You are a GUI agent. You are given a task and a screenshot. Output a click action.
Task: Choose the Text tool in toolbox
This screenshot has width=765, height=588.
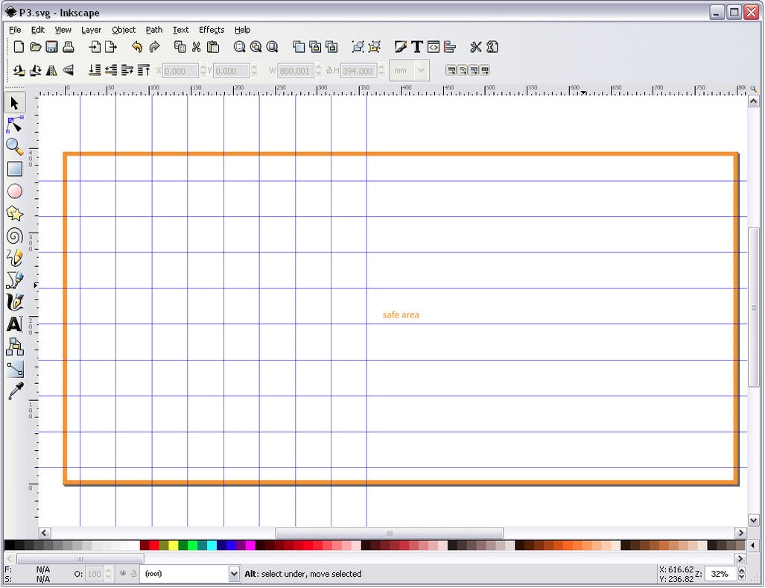tap(15, 324)
